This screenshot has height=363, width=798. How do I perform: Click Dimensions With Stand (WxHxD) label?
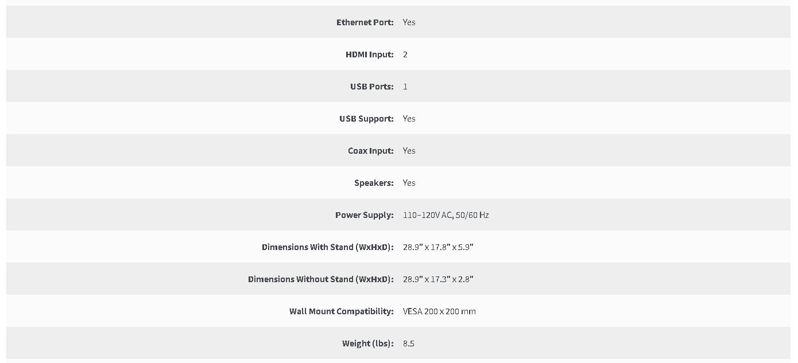point(328,247)
